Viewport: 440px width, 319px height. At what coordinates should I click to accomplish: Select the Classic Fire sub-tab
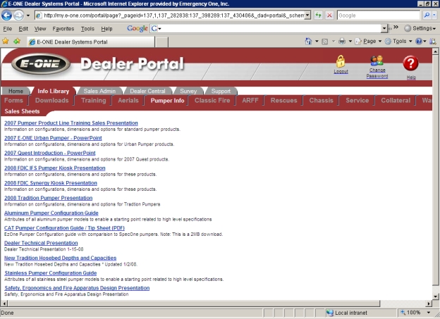tap(212, 101)
